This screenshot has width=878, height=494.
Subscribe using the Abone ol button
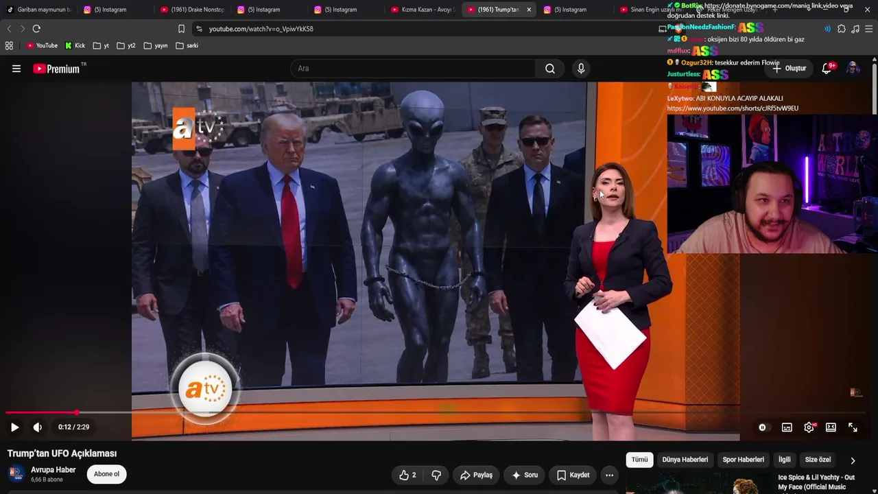[106, 474]
